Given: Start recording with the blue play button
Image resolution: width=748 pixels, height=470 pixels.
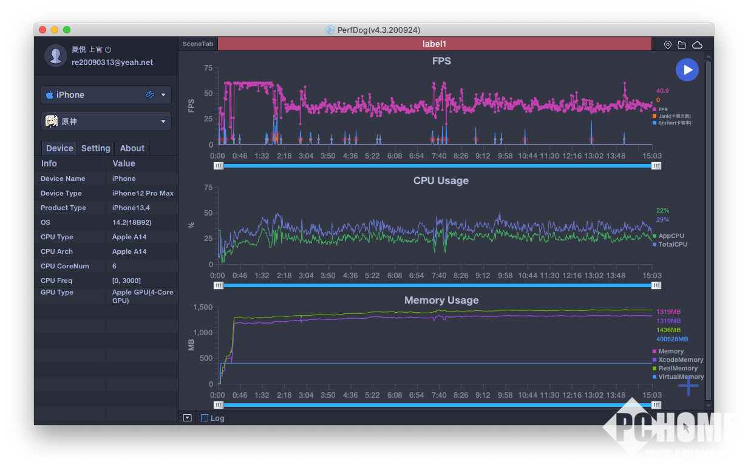Looking at the screenshot, I should coord(687,70).
